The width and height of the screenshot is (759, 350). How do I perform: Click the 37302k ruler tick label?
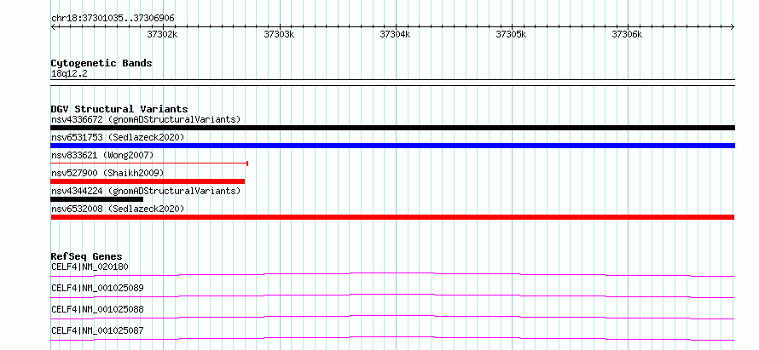[x=163, y=34]
